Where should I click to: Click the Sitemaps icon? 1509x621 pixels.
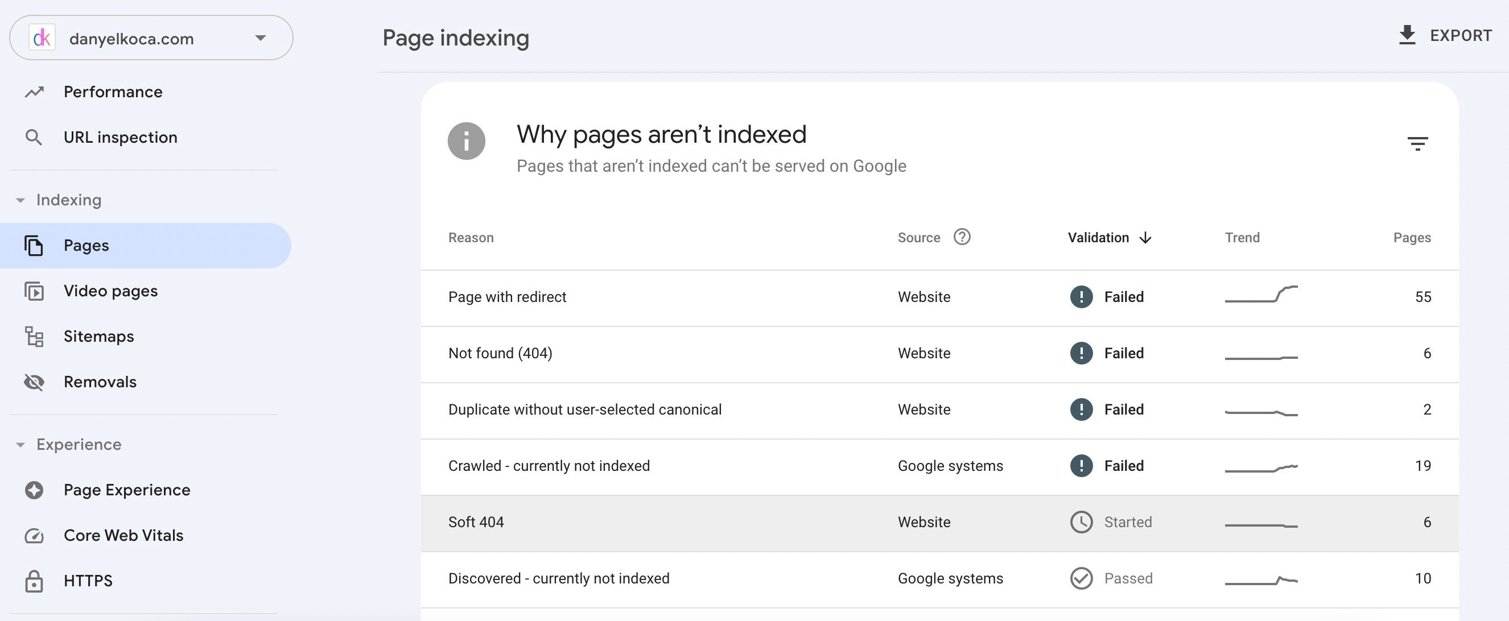click(34, 337)
